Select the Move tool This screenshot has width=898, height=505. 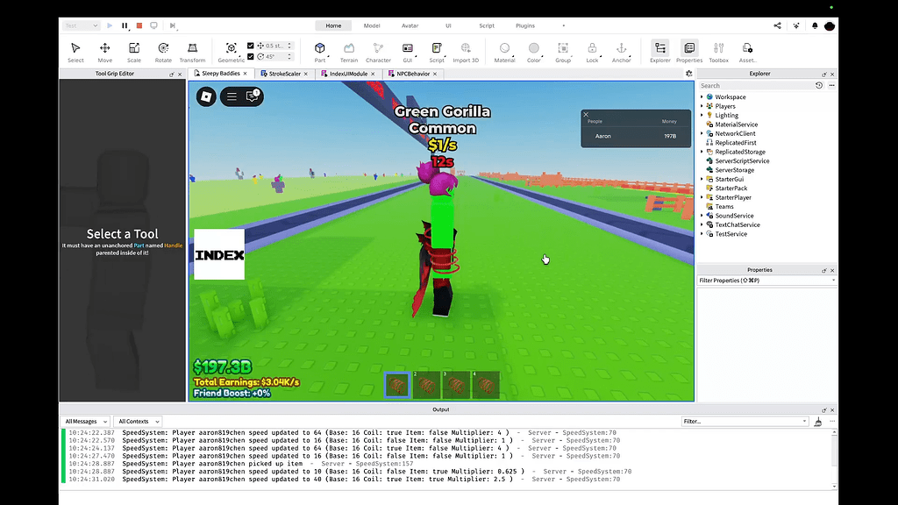point(104,50)
